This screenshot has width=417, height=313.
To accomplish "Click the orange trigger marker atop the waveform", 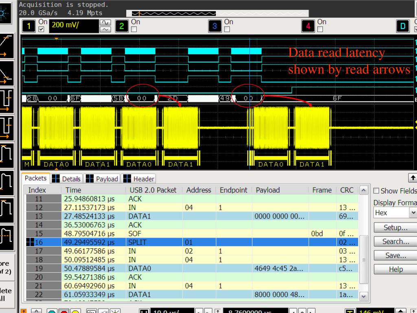I will (x=56, y=39).
